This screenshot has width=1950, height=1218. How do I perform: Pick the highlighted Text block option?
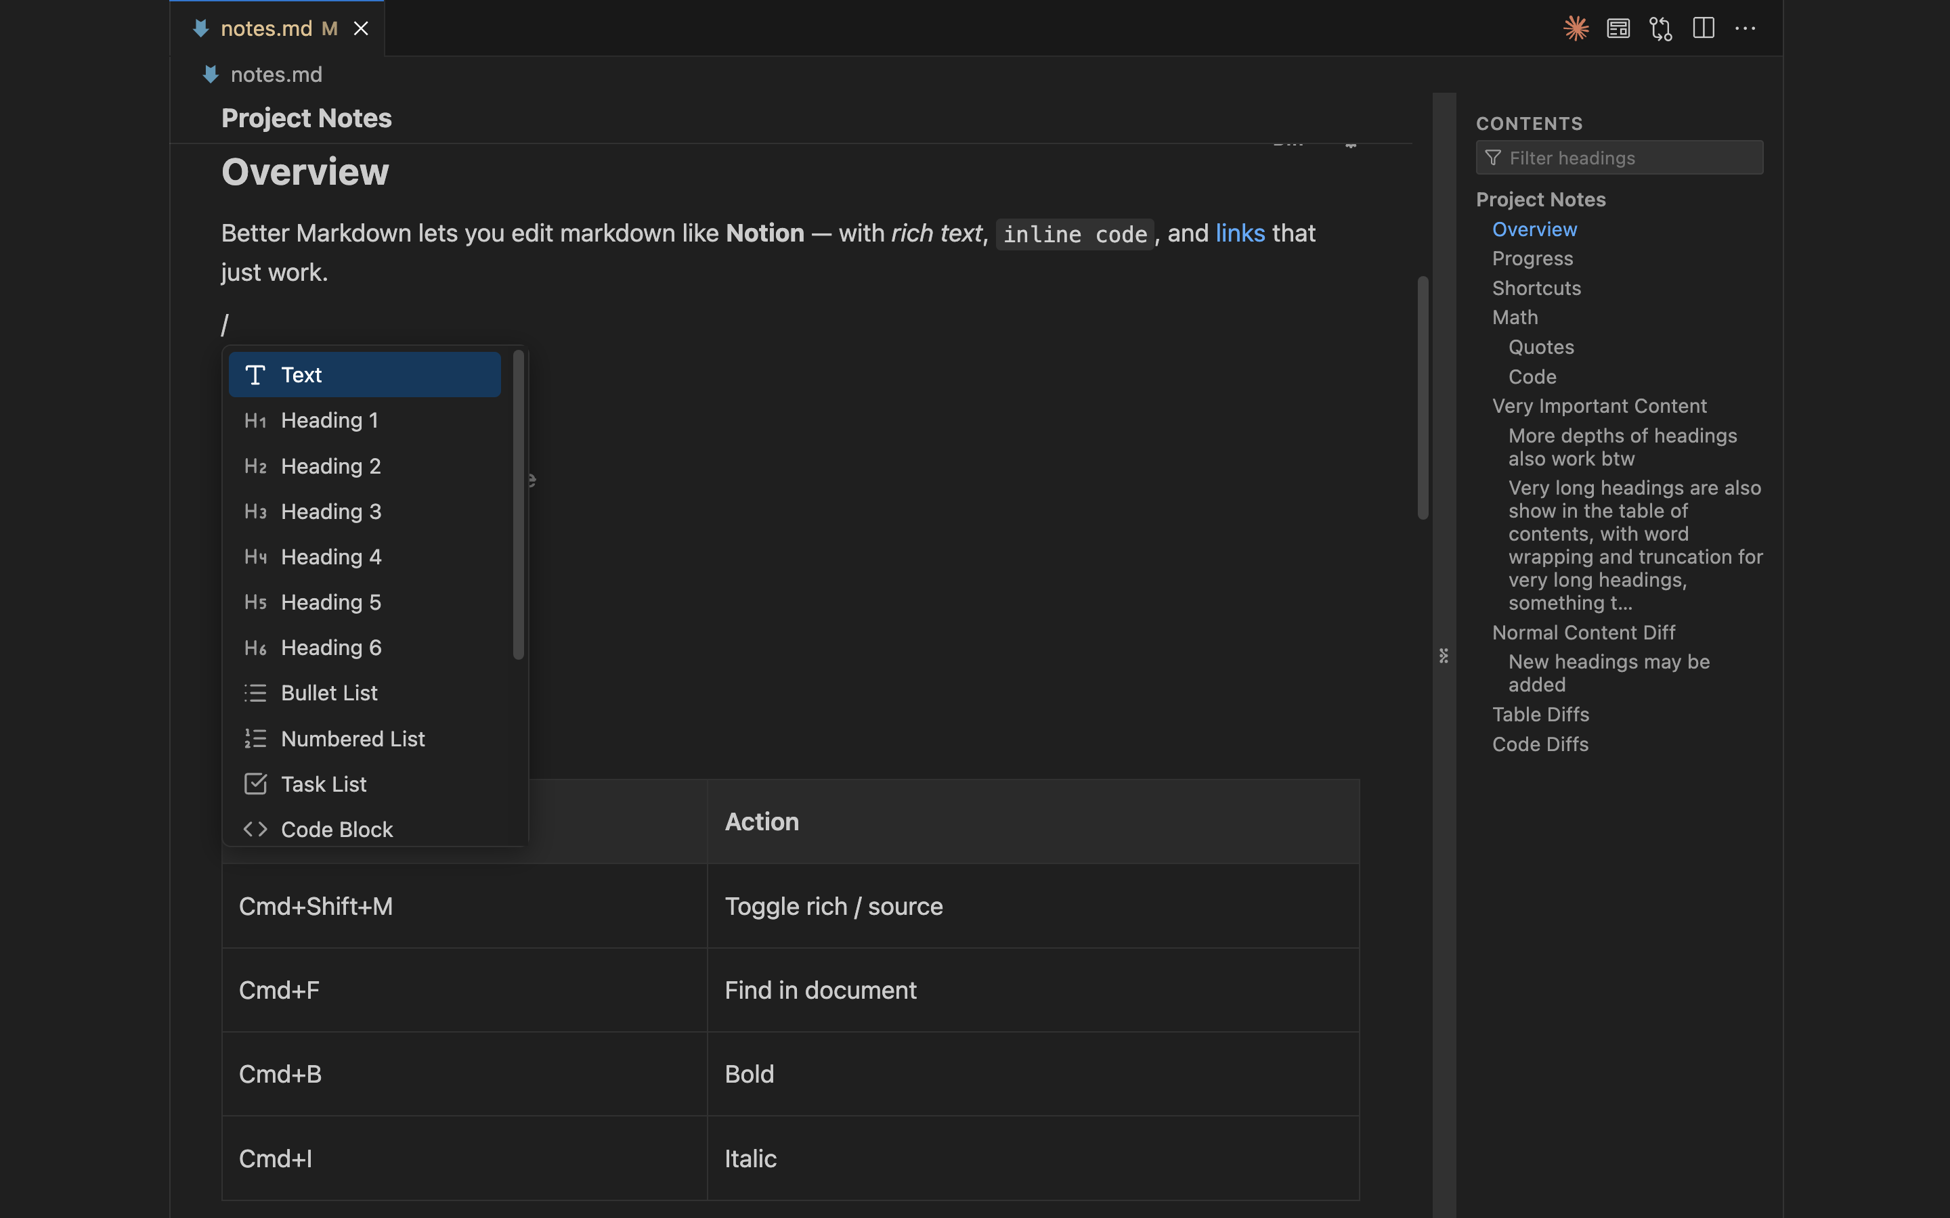pos(364,375)
